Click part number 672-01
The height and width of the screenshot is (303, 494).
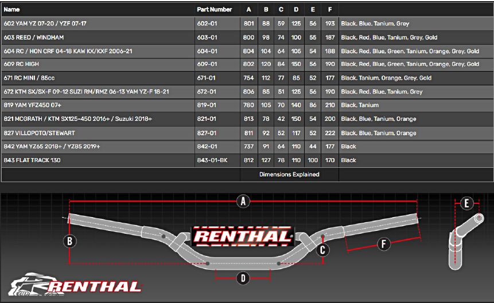click(207, 92)
